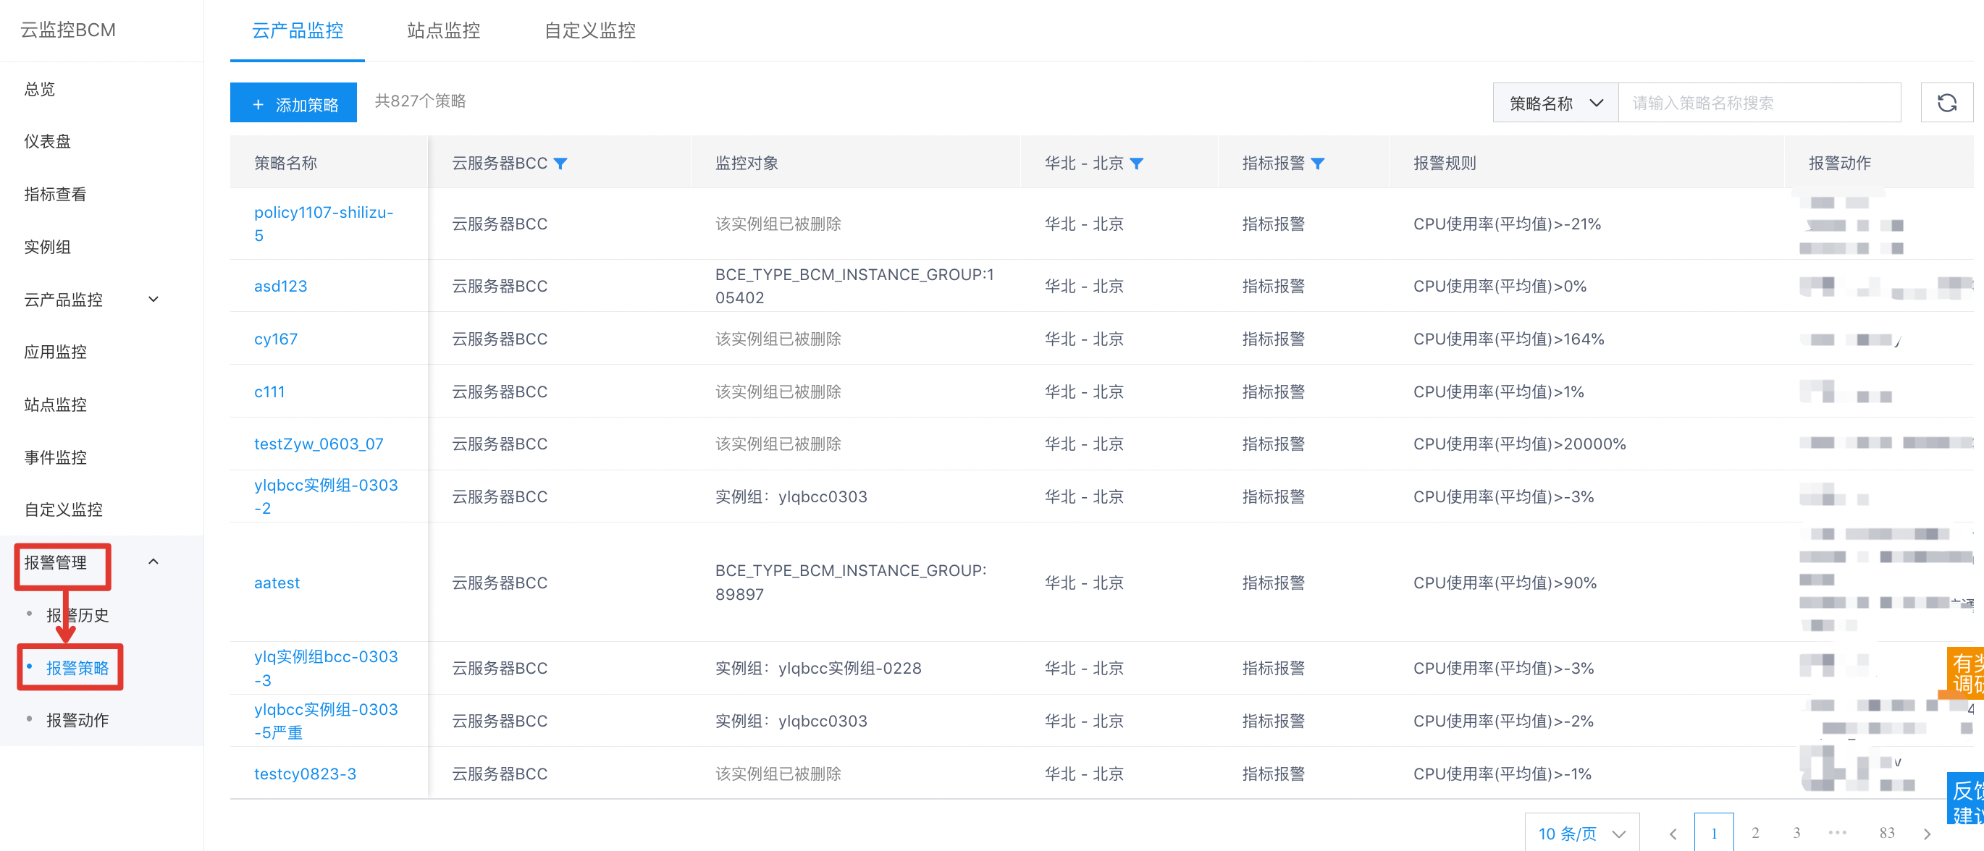Focus the 策略名称 search input field
The width and height of the screenshot is (1984, 851).
pos(1758,103)
